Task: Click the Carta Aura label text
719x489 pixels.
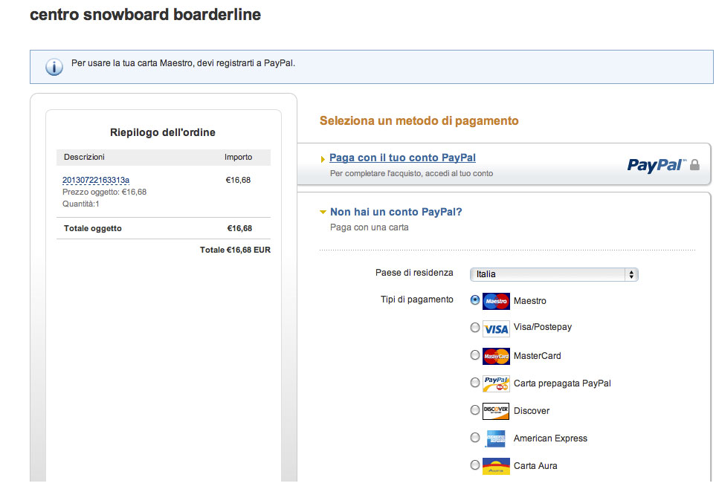Action: (x=535, y=466)
